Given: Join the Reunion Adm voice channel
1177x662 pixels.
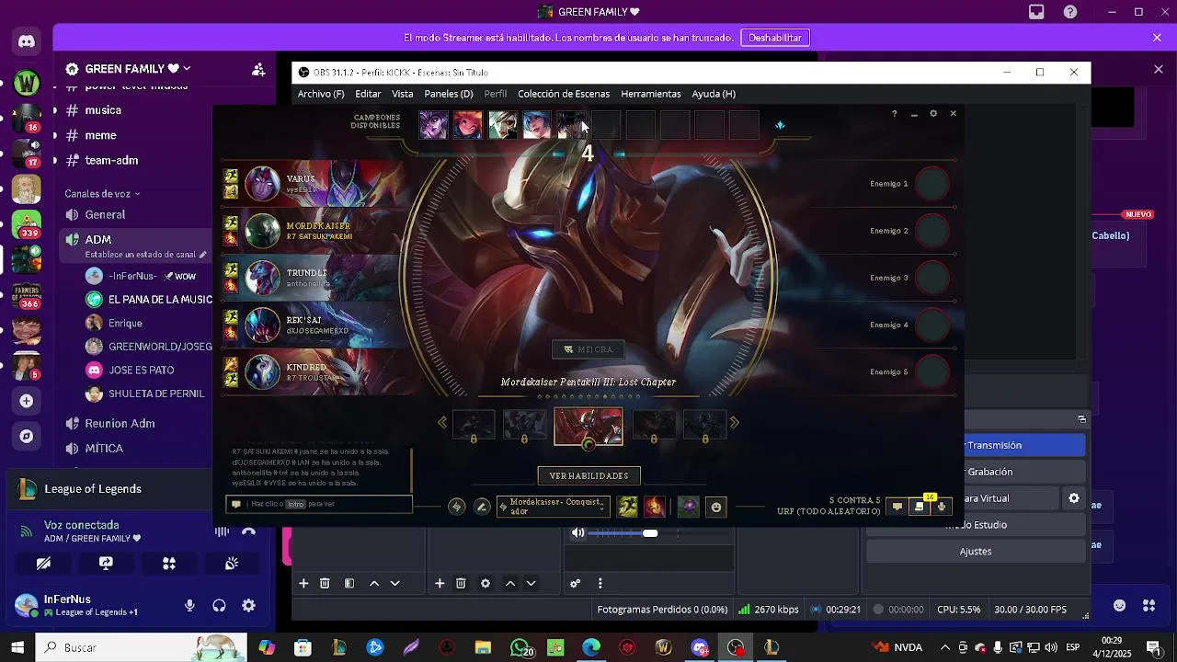Looking at the screenshot, I should pos(120,424).
